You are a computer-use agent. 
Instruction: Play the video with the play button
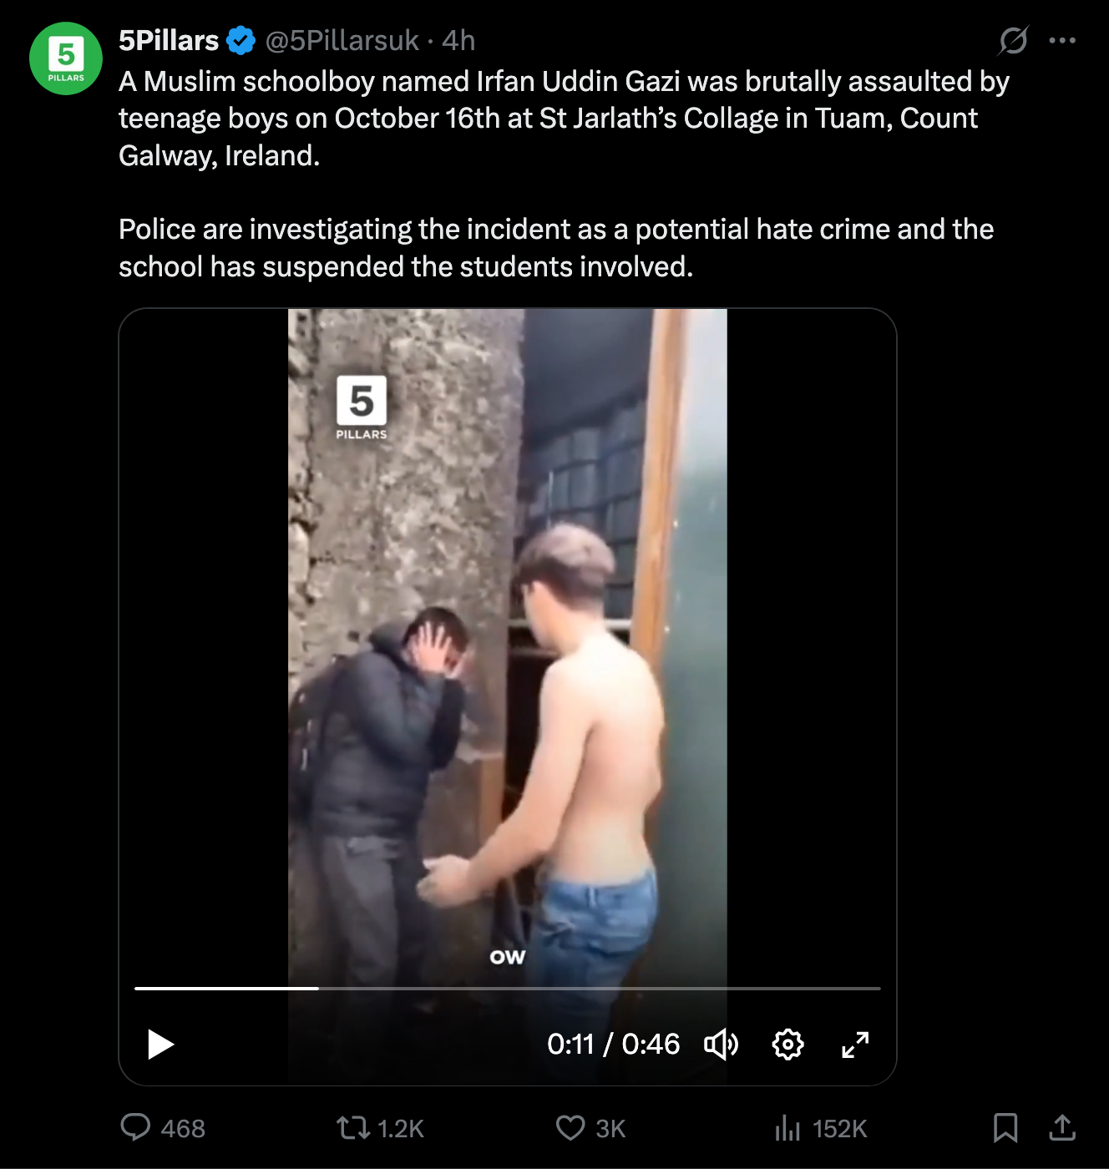pyautogui.click(x=160, y=1044)
